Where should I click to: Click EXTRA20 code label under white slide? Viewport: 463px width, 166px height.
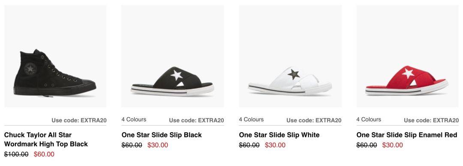[314, 120]
